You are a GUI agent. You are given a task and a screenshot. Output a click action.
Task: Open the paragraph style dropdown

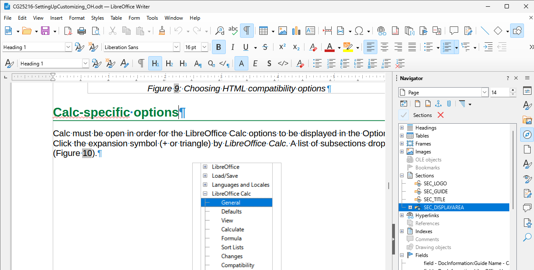[68, 47]
